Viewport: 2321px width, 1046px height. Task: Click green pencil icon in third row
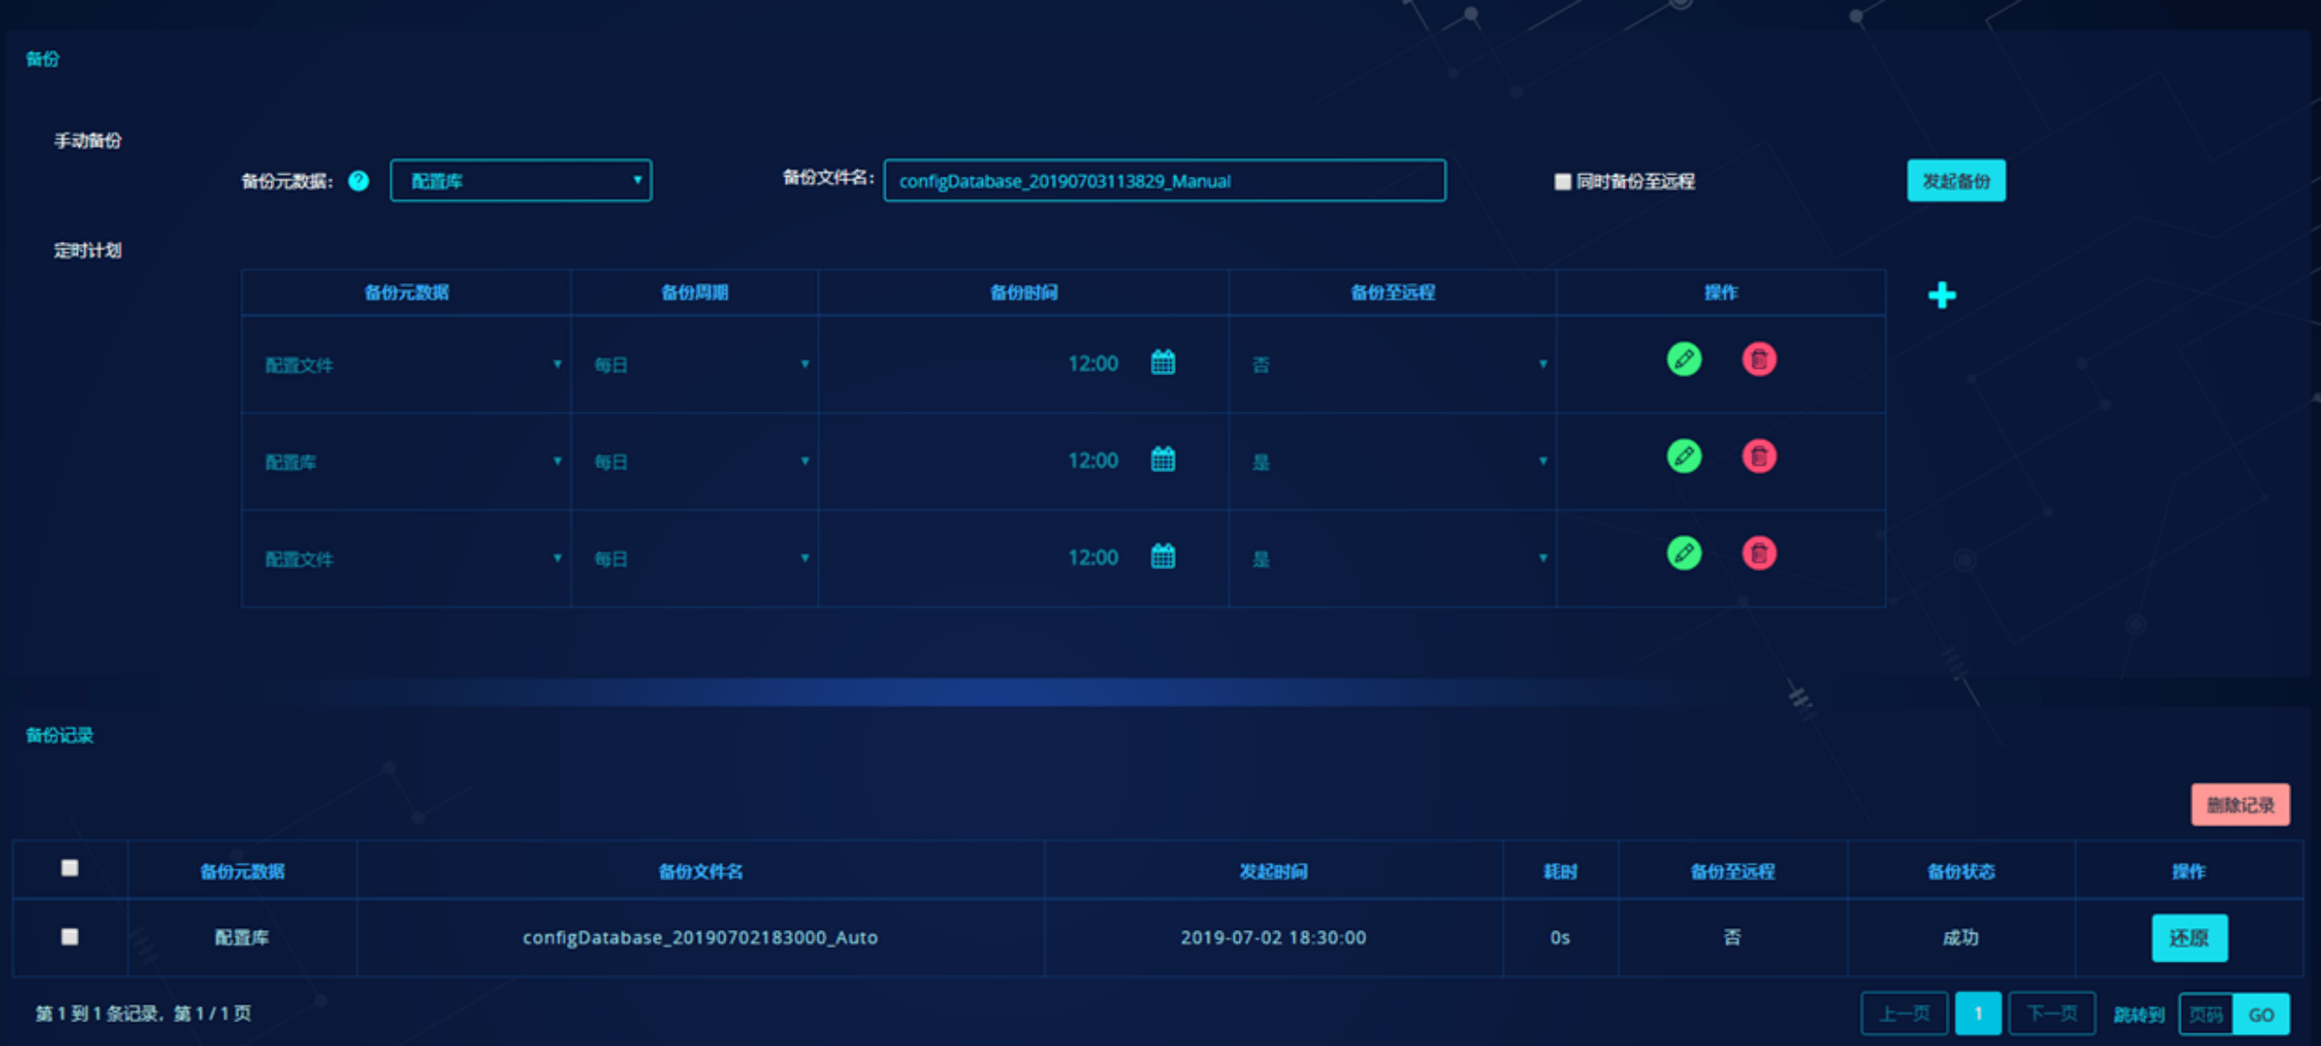click(x=1684, y=553)
